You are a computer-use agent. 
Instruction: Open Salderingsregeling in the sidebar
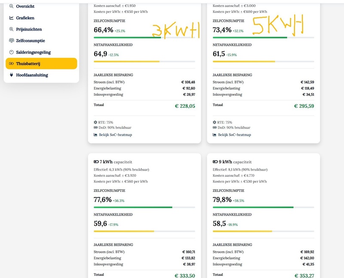(41, 52)
